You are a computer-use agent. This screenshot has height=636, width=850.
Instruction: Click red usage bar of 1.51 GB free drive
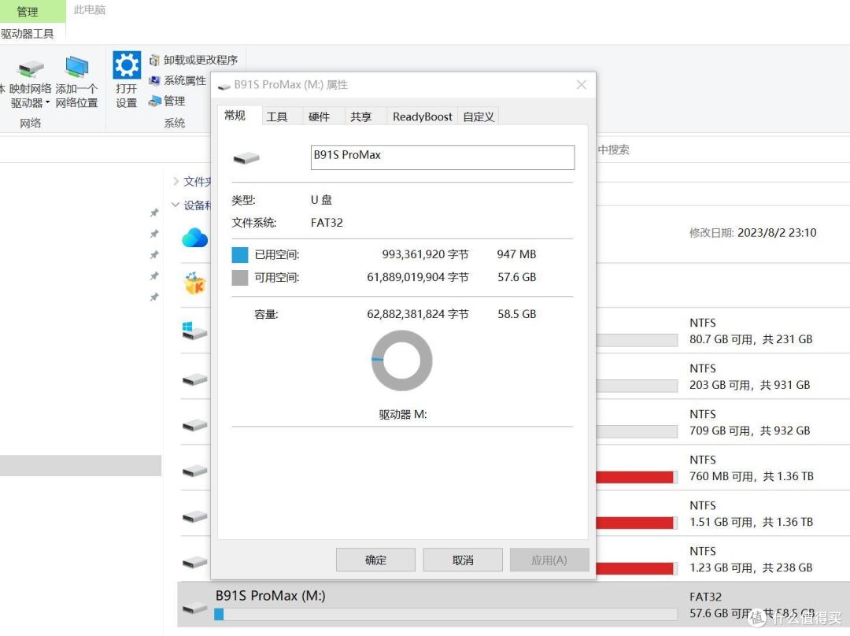point(637,522)
